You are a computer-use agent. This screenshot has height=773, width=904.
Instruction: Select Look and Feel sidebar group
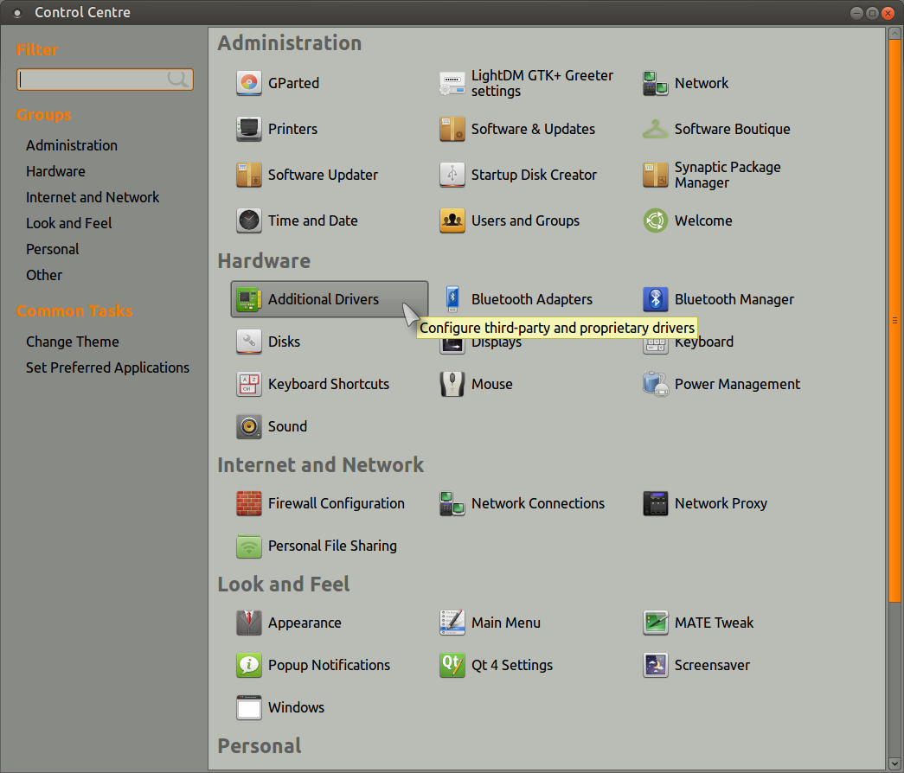pos(68,223)
